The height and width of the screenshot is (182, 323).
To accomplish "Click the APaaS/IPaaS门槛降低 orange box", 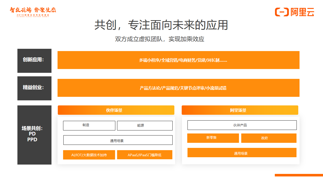I will tap(145, 155).
